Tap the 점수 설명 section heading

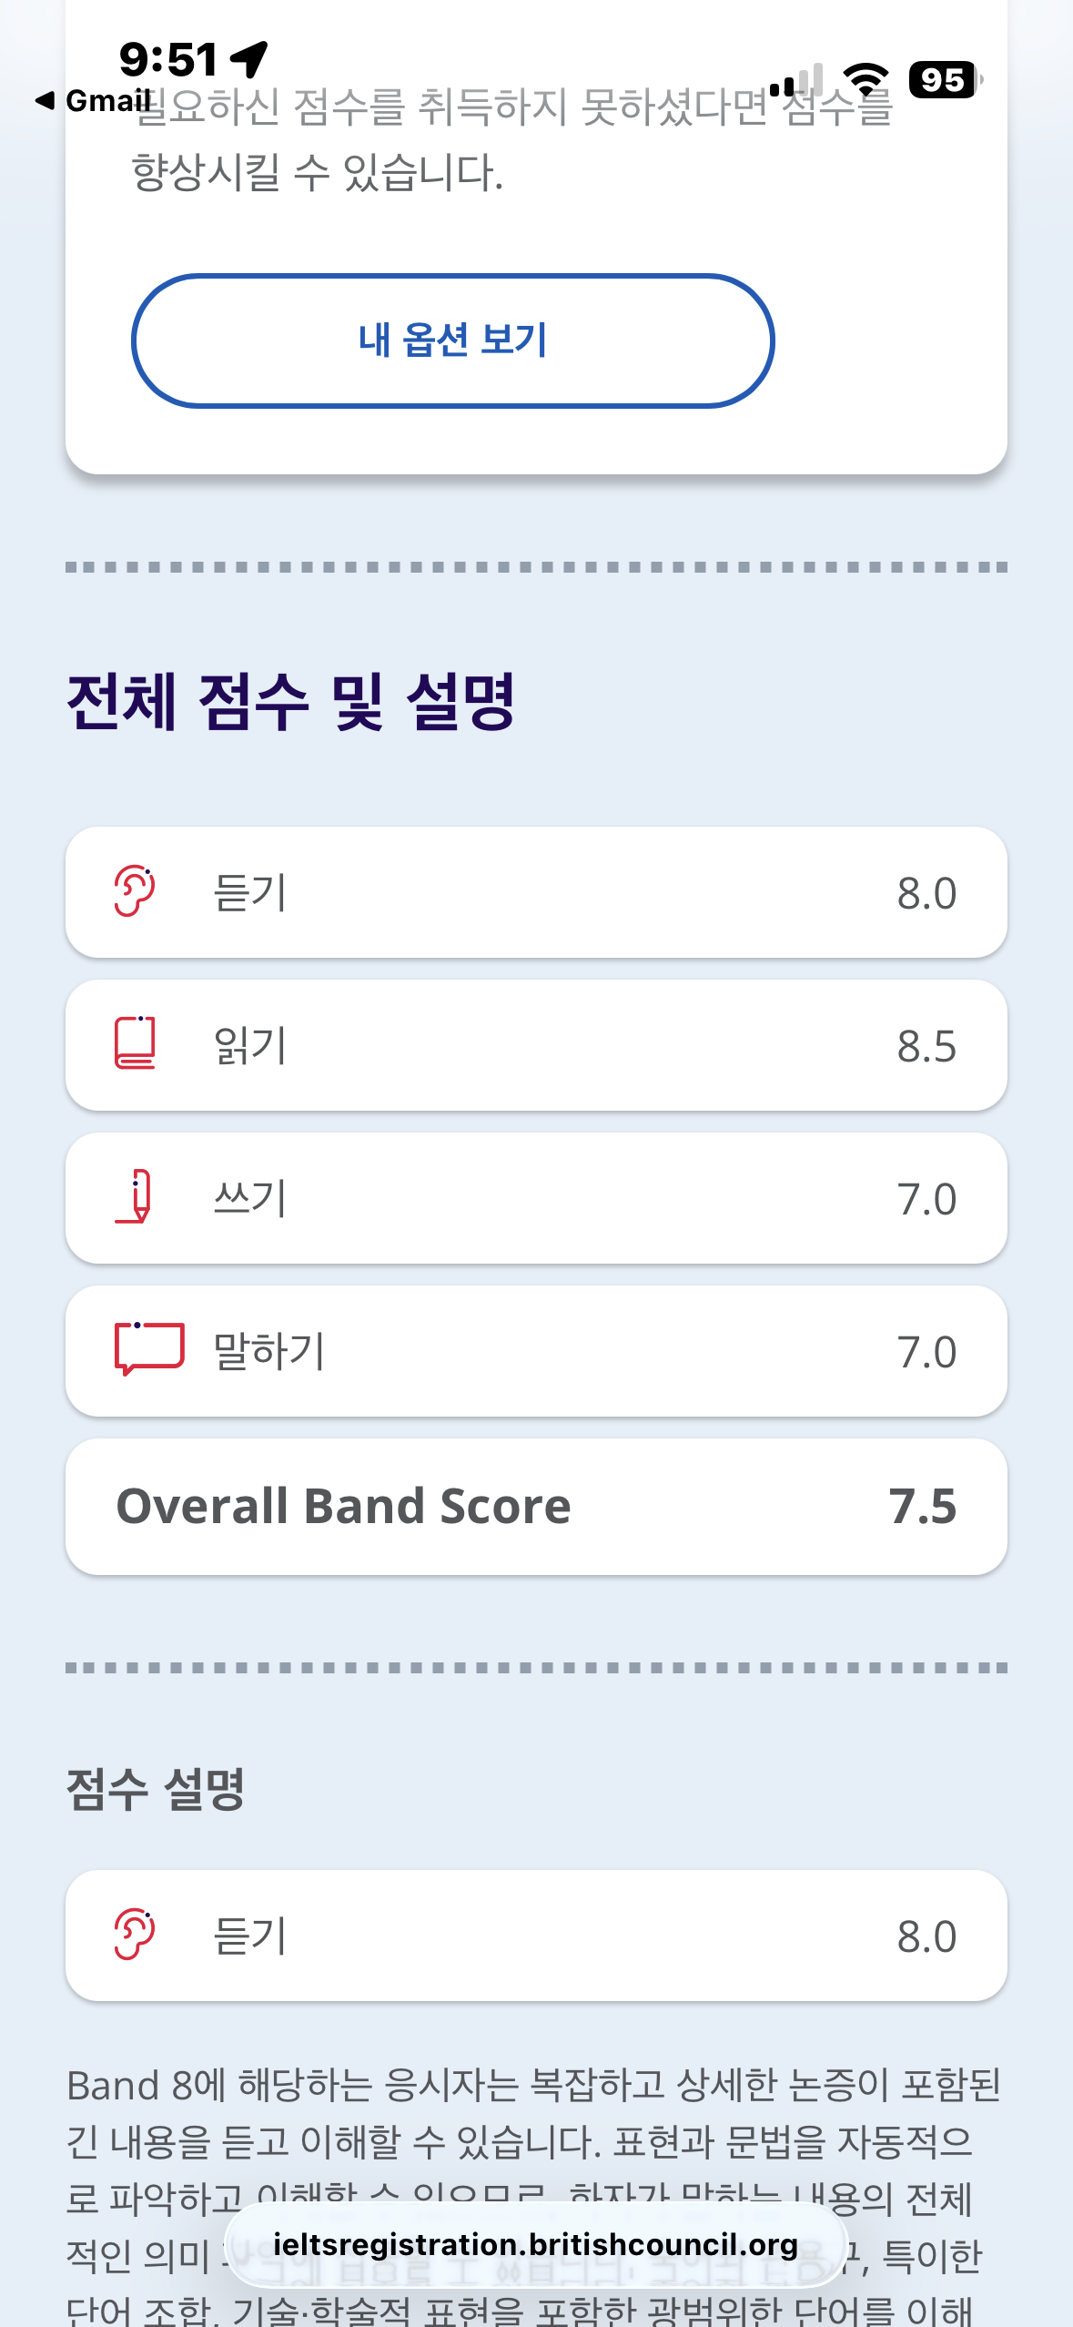tap(156, 1789)
